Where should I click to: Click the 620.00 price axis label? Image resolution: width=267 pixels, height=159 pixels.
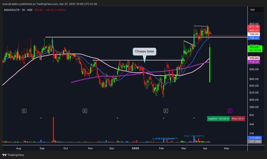tap(254, 92)
